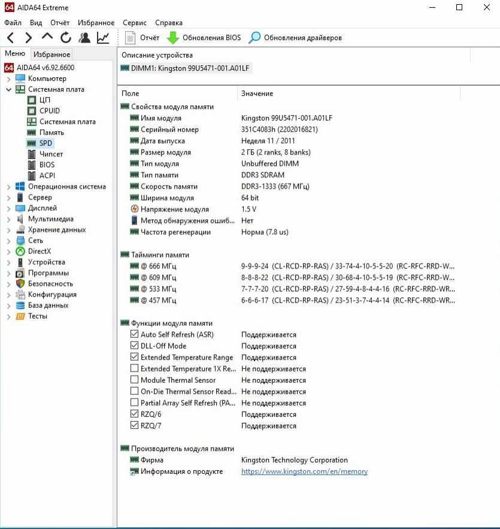Select the SPD tree item
The image size is (500, 529).
(x=46, y=143)
